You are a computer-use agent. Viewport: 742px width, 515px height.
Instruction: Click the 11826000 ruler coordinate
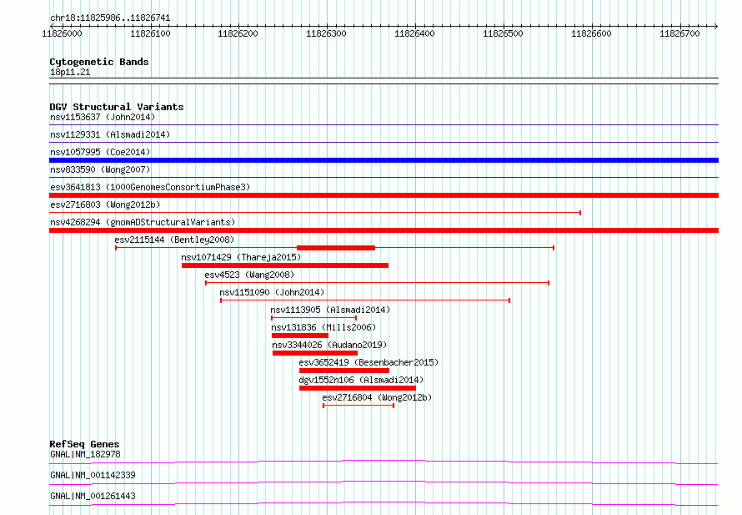click(62, 33)
